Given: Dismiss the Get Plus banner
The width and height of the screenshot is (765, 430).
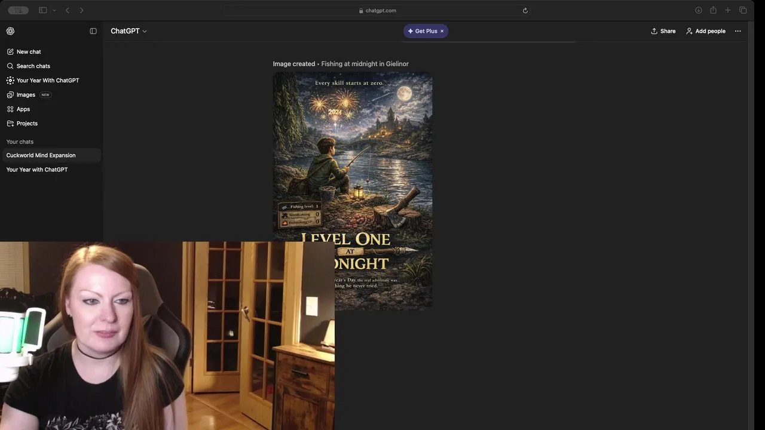Looking at the screenshot, I should [442, 31].
